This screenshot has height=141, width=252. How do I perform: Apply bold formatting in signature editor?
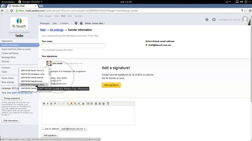coord(44,103)
